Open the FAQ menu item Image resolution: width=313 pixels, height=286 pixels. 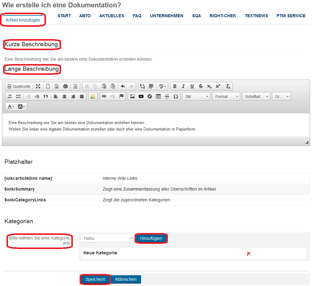tap(137, 16)
